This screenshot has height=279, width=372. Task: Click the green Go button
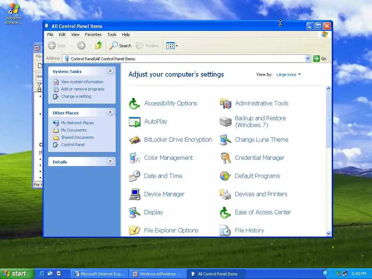coord(320,58)
